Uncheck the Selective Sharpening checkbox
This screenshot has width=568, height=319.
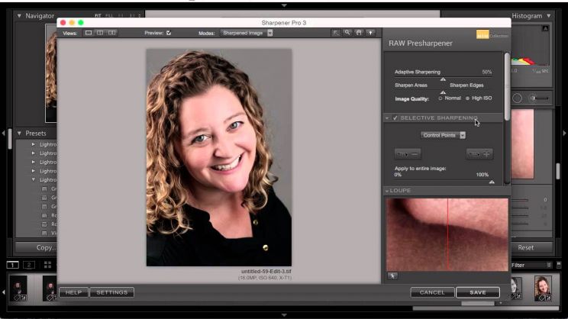[x=395, y=118]
